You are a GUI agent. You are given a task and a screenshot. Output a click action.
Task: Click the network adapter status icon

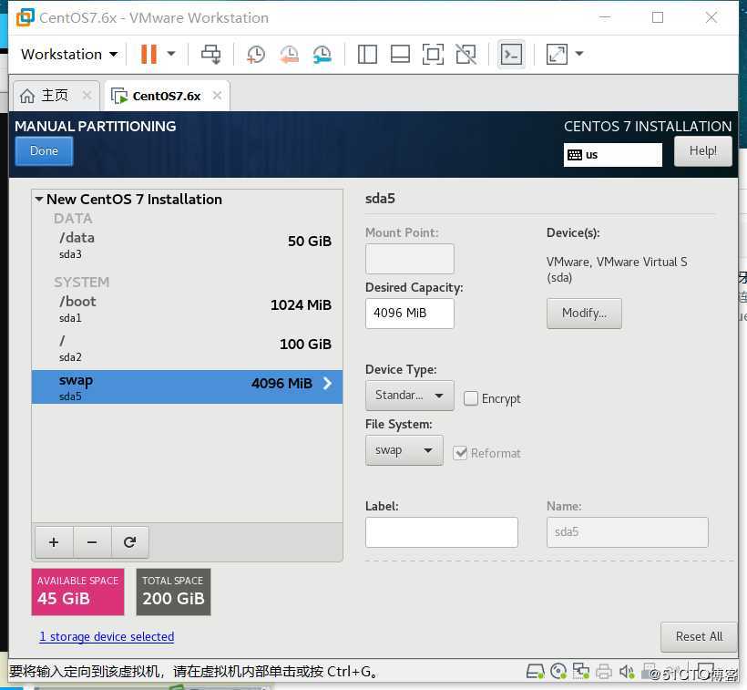pyautogui.click(x=580, y=672)
